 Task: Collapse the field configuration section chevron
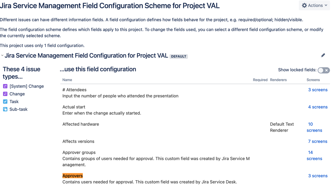(x=2, y=55)
